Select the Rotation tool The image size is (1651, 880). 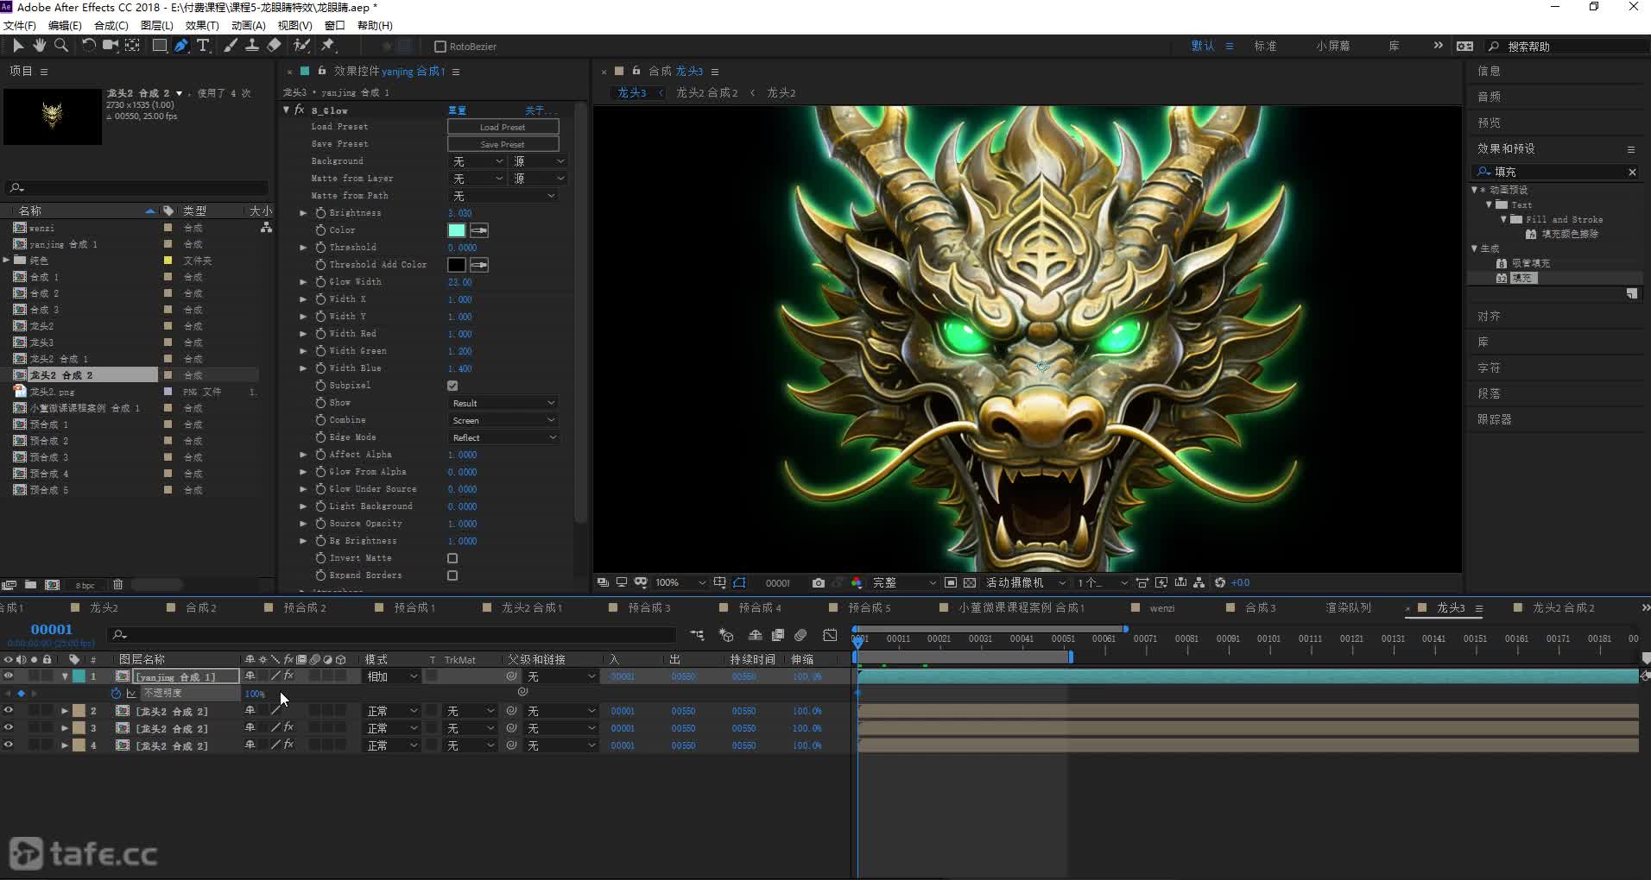click(x=88, y=46)
